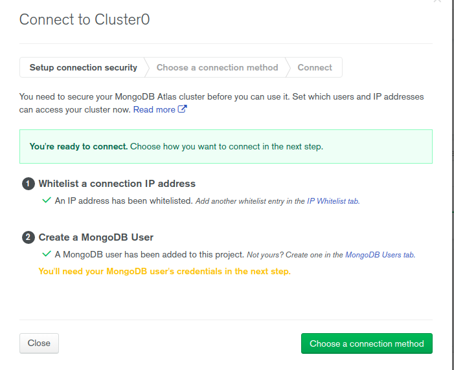
Task: Click the Connect to Cluster0 title
Action: coord(85,19)
